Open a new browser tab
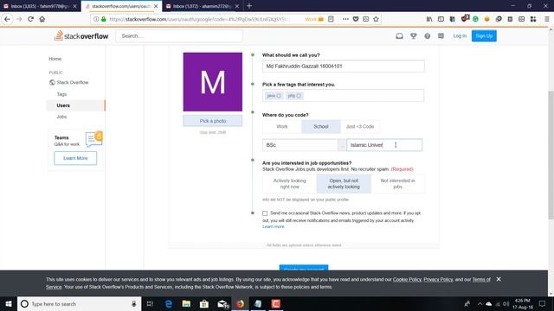The image size is (554, 311). [x=249, y=6]
